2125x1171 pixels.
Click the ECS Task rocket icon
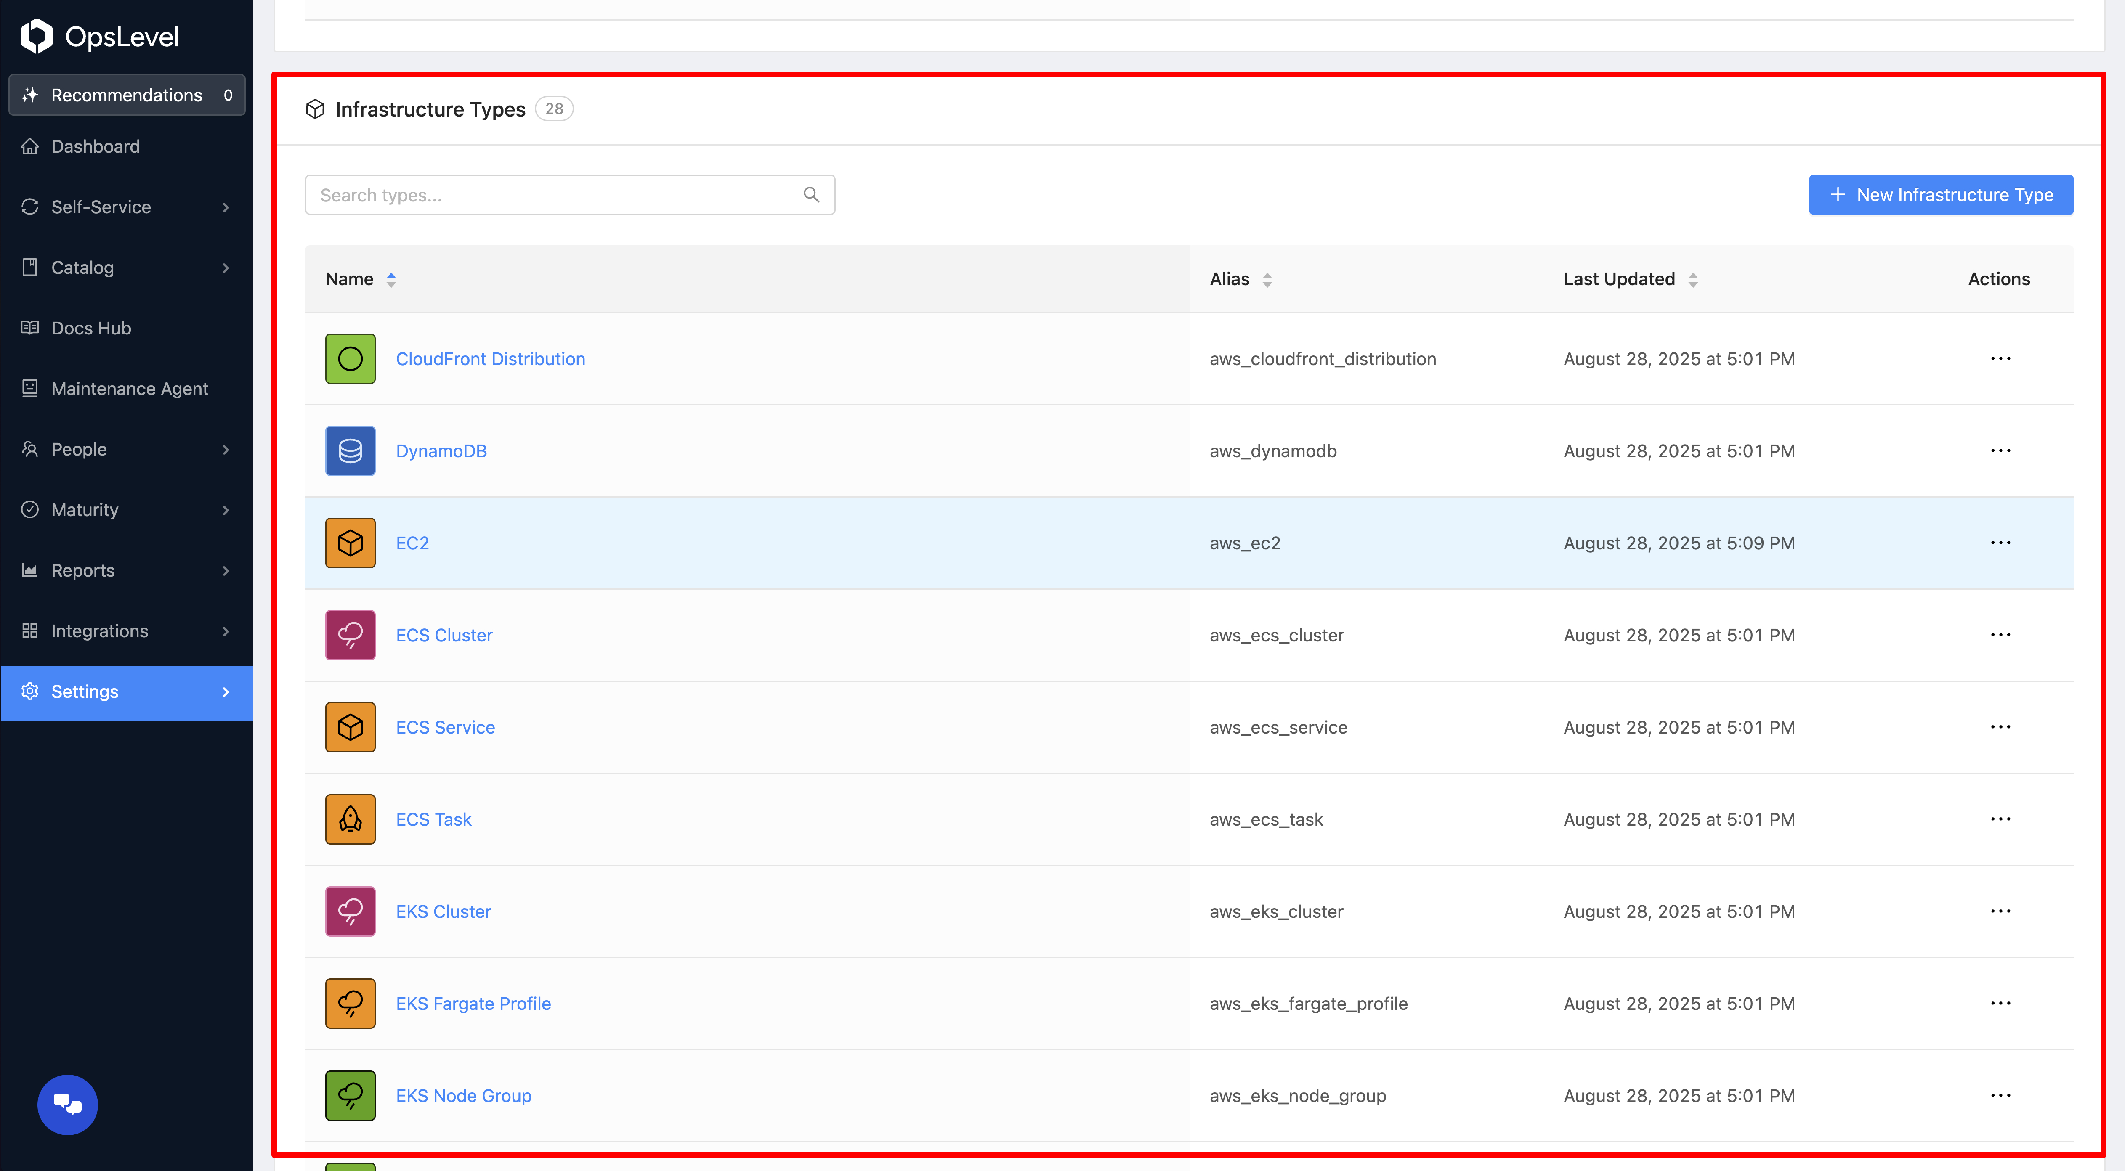(350, 819)
